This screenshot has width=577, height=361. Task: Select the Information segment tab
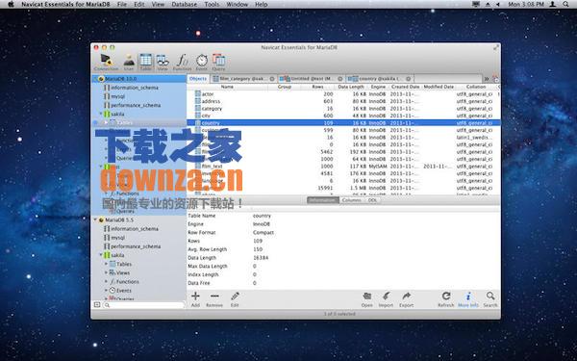pyautogui.click(x=323, y=200)
